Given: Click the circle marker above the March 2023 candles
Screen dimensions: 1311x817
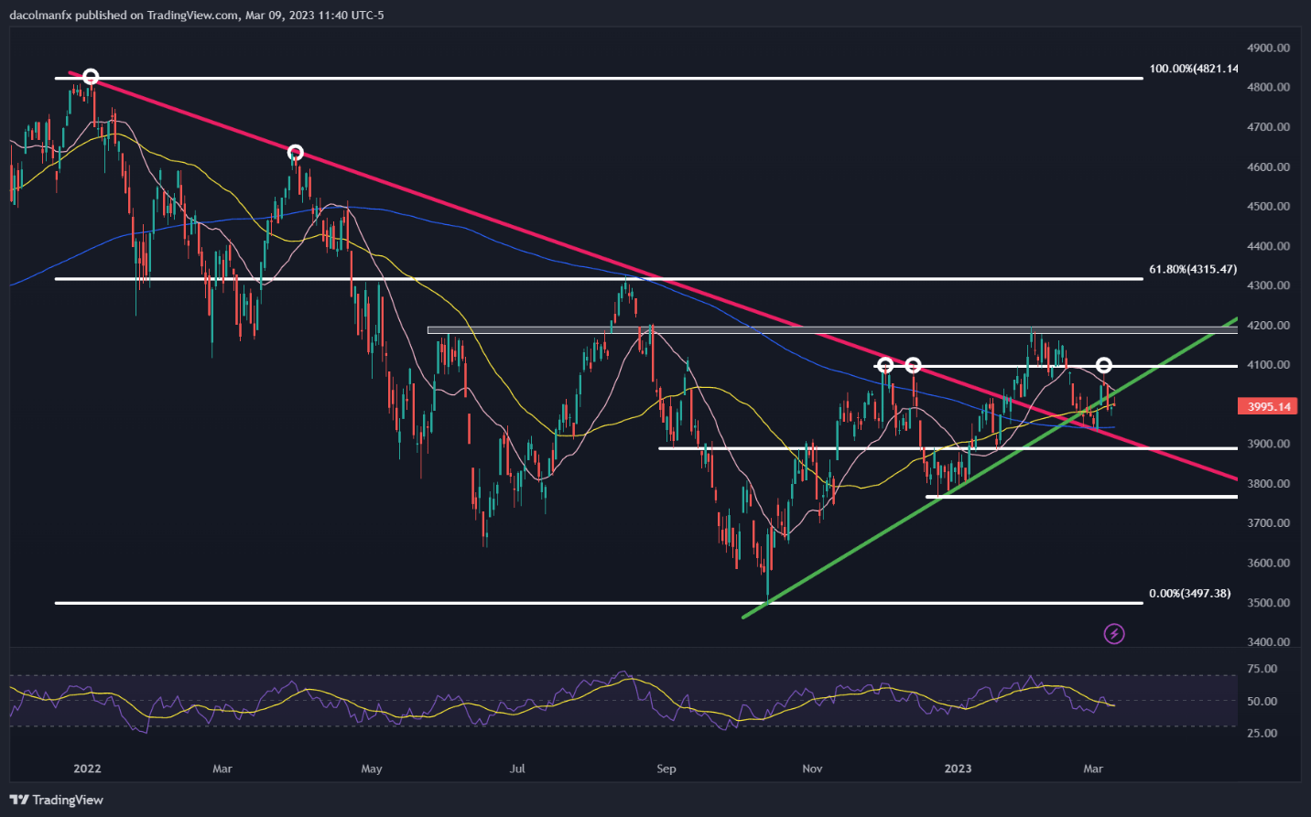Looking at the screenshot, I should coord(1104,366).
